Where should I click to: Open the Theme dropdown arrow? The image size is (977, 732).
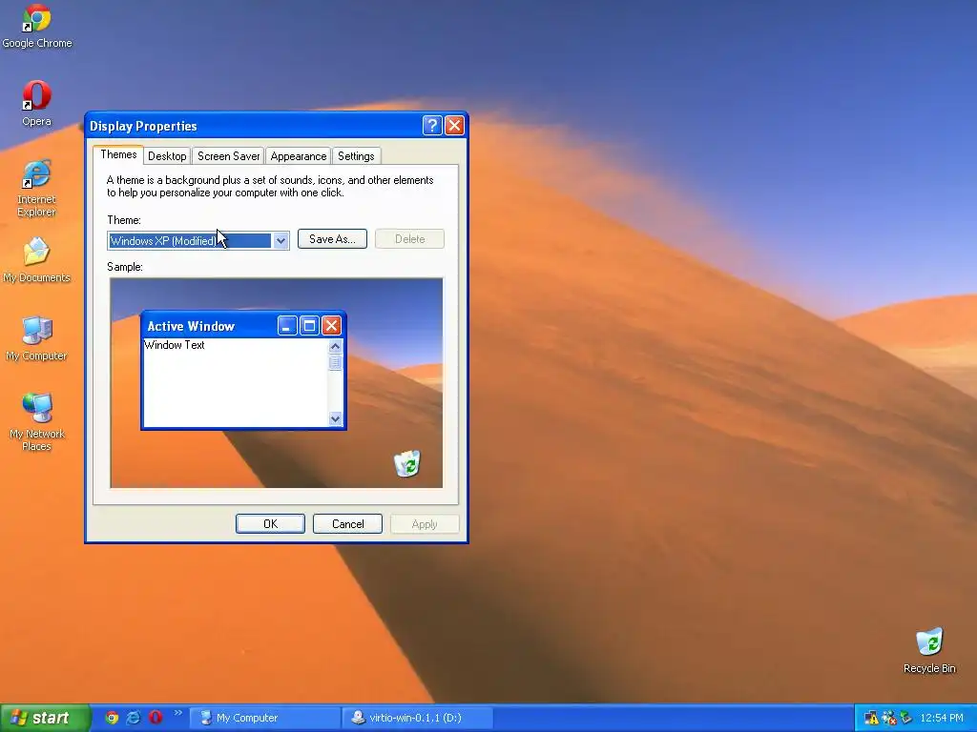click(x=281, y=241)
